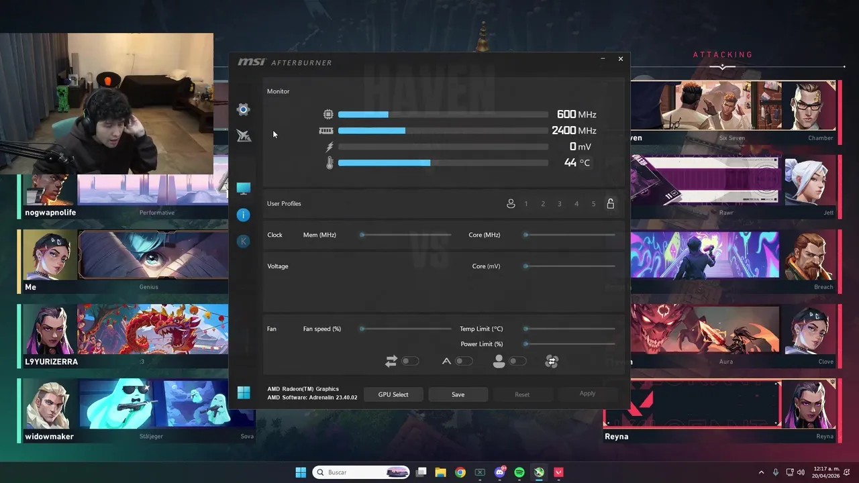The image size is (859, 483).
Task: Click the GPU core clock chip icon
Action: point(328,115)
